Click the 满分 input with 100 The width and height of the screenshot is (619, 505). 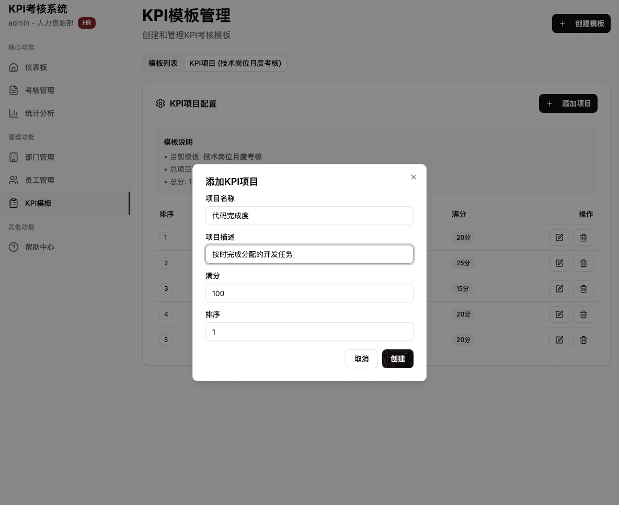[x=309, y=293]
